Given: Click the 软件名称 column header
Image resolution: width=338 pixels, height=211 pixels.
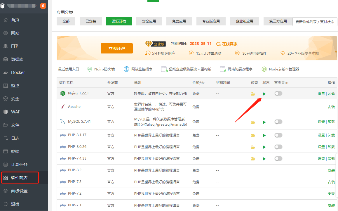Looking at the screenshot, I should (66, 83).
